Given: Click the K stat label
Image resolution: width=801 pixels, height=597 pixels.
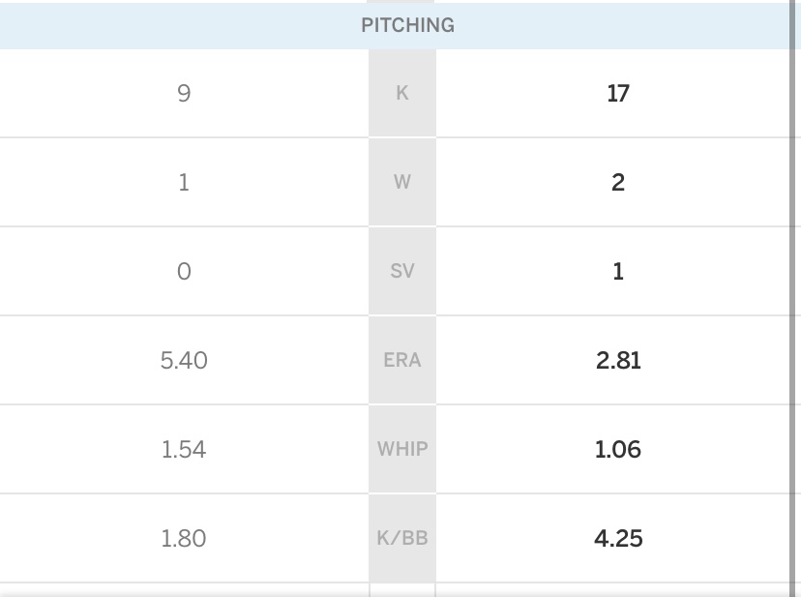Looking at the screenshot, I should pos(402,94).
